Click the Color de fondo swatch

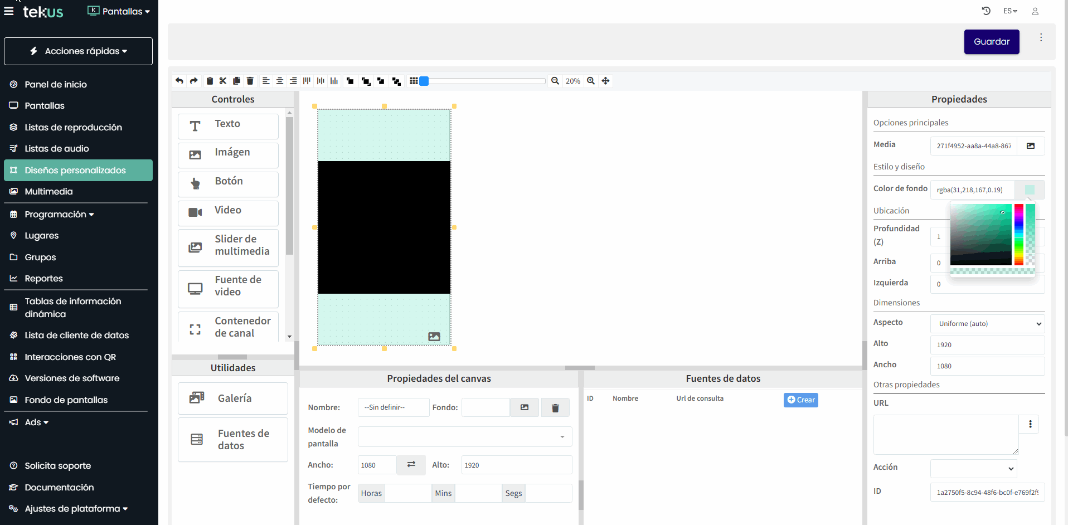1030,190
